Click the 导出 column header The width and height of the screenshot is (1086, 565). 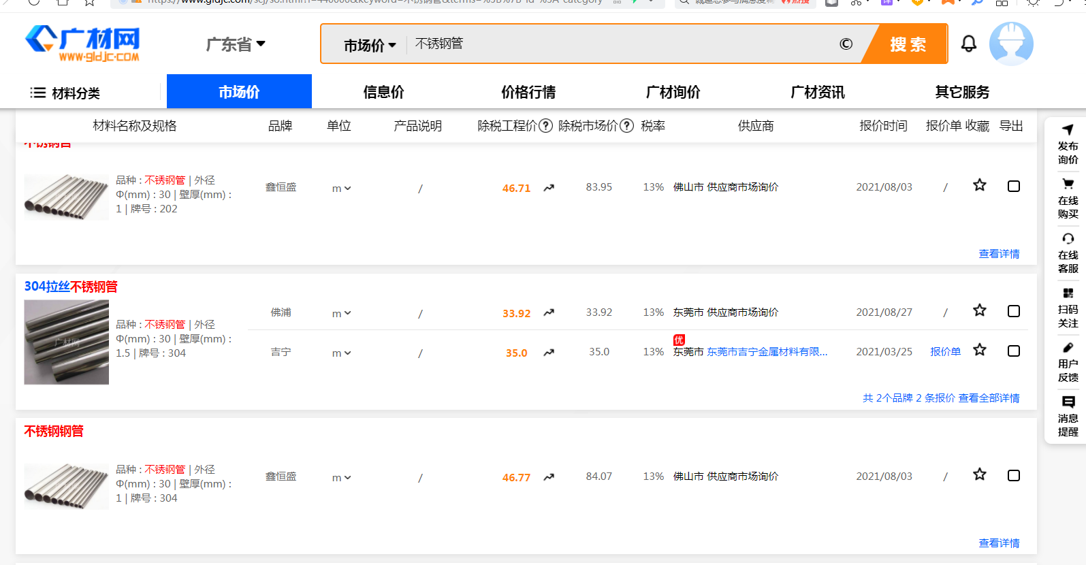1010,126
